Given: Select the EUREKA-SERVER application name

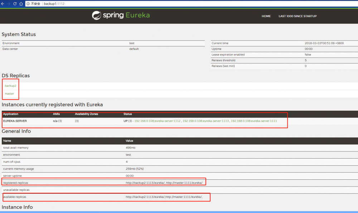Looking at the screenshot, I should (x=15, y=121).
